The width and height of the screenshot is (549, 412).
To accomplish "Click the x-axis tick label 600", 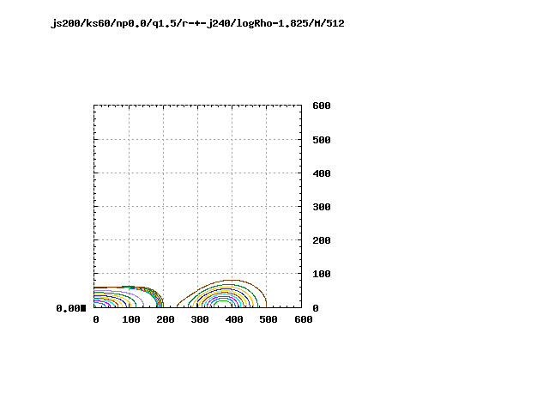I will 303,319.
